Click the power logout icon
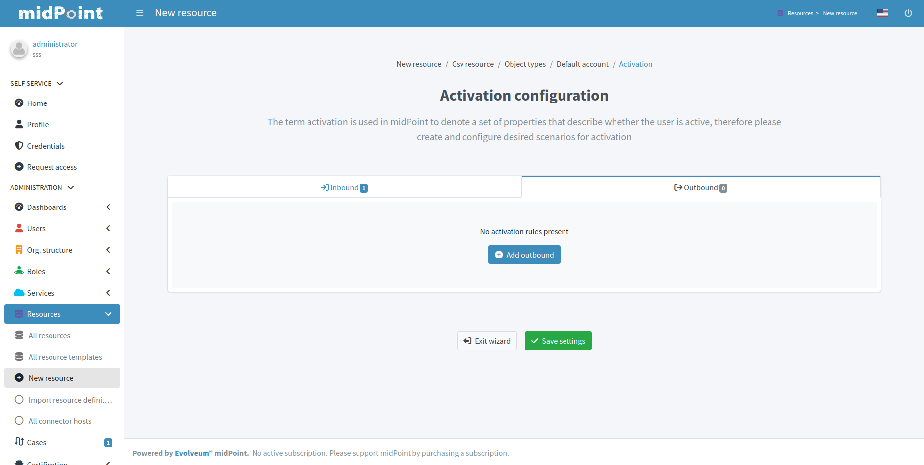924x465 pixels. click(x=908, y=13)
